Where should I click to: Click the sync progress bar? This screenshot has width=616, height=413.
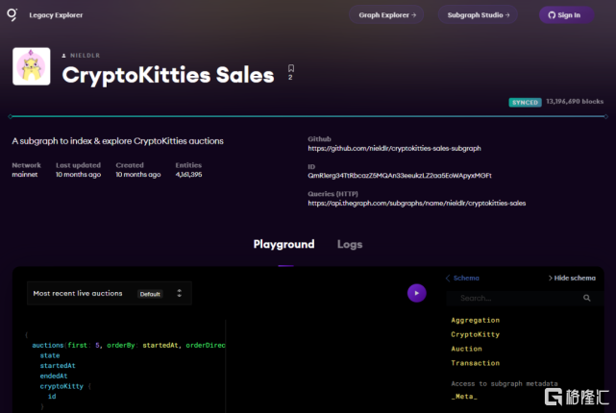pos(308,116)
